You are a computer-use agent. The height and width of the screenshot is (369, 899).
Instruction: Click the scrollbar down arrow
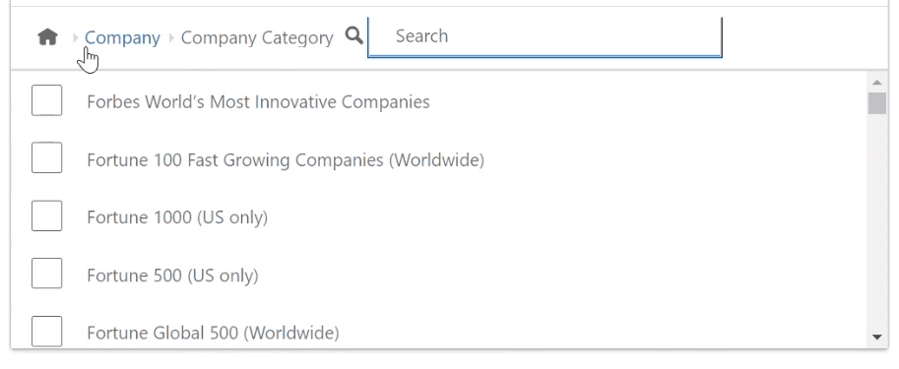pyautogui.click(x=876, y=337)
